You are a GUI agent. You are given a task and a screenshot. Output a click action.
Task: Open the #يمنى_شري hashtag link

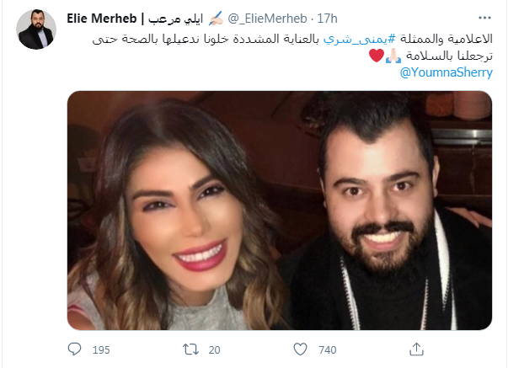click(360, 40)
